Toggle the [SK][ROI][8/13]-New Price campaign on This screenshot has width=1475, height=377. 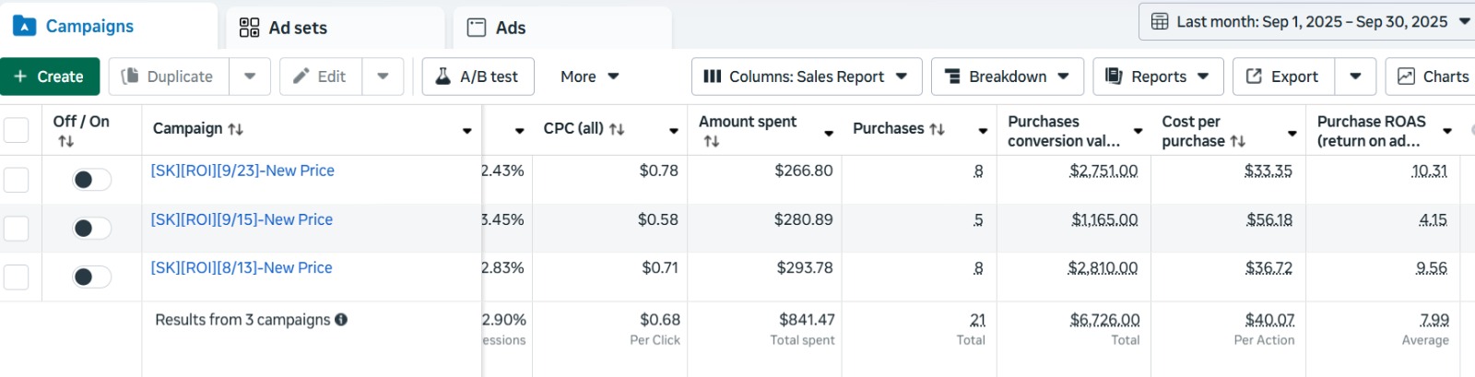[92, 277]
